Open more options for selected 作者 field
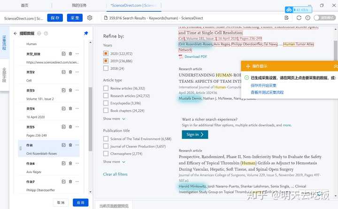The width and height of the screenshot is (338, 209). pyautogui.click(x=77, y=145)
